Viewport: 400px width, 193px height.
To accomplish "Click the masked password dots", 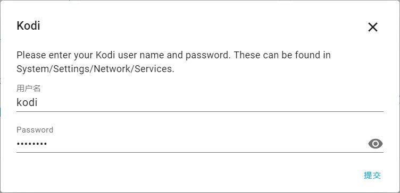I will (31, 144).
